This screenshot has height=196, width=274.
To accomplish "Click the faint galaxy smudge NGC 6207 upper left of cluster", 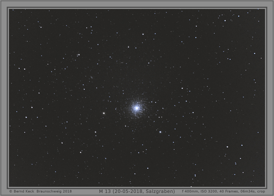I will (91, 77).
